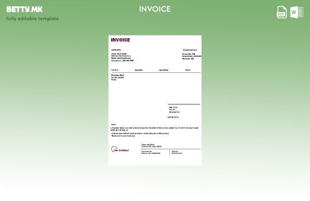
Task: Click the Elle Boutique logo on invoice
Action: pos(120,149)
